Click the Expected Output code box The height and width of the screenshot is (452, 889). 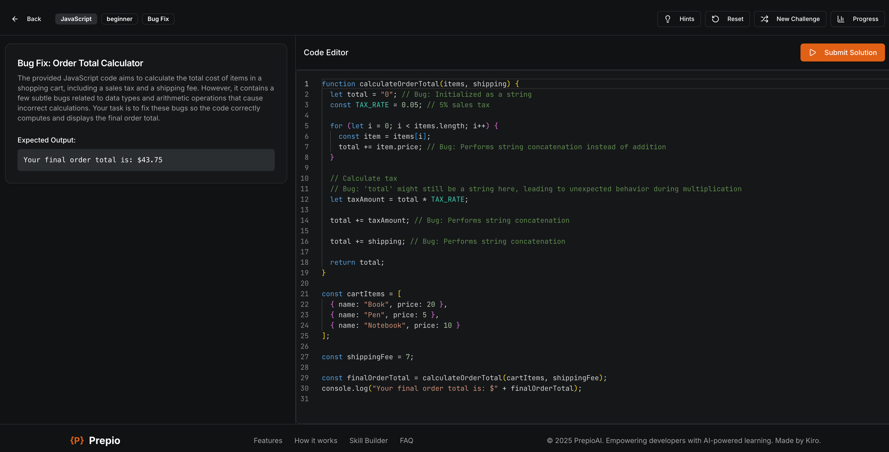tap(146, 160)
